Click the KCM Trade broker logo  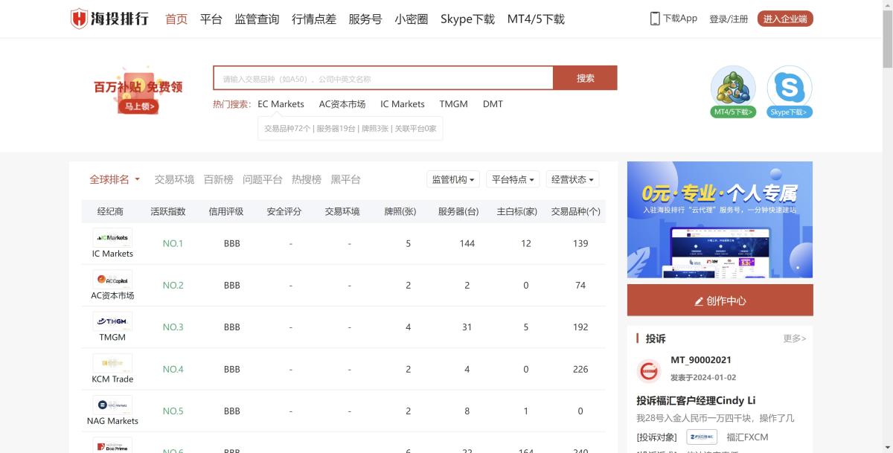coord(112,364)
